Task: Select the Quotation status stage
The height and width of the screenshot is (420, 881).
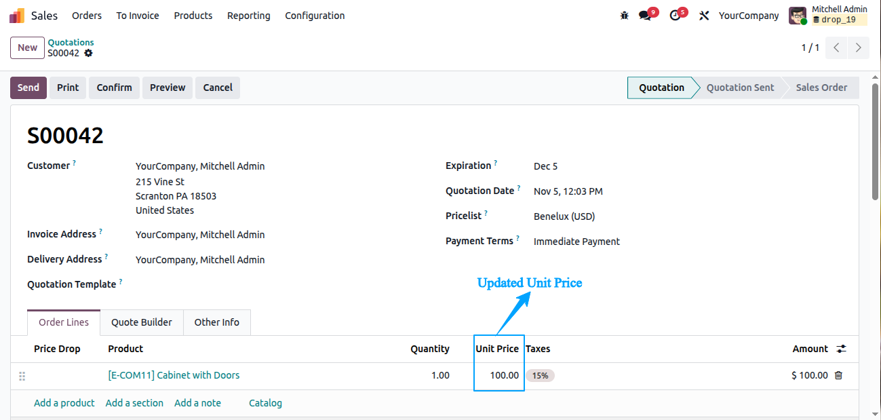Action: coord(661,88)
